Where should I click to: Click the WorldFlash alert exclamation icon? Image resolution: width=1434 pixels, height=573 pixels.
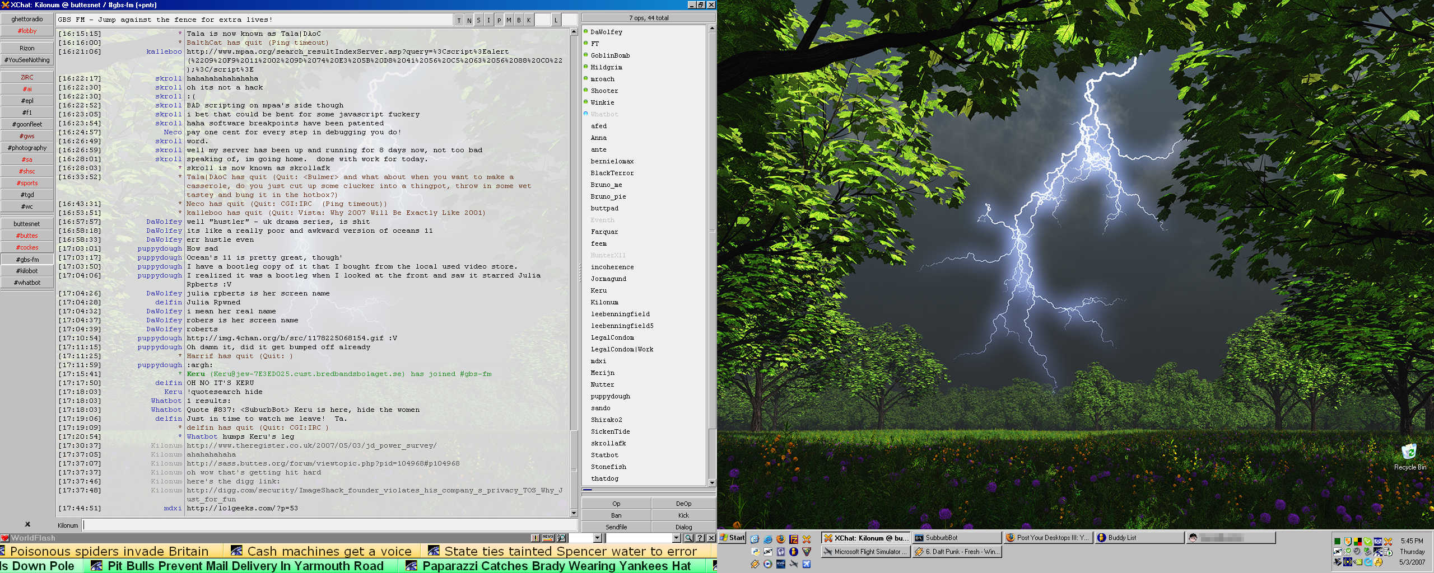click(x=535, y=538)
